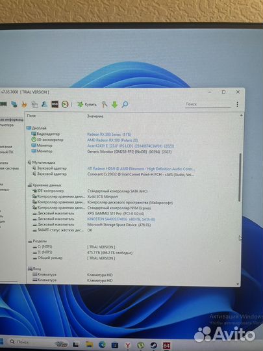
Task: Open Microsoft Store from the taskbar
Action: (x=115, y=345)
